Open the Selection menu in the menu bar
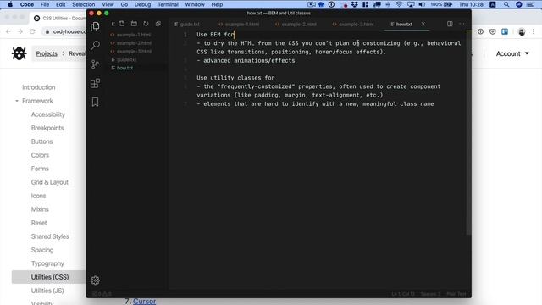Image resolution: width=542 pixels, height=305 pixels. click(x=83, y=4)
